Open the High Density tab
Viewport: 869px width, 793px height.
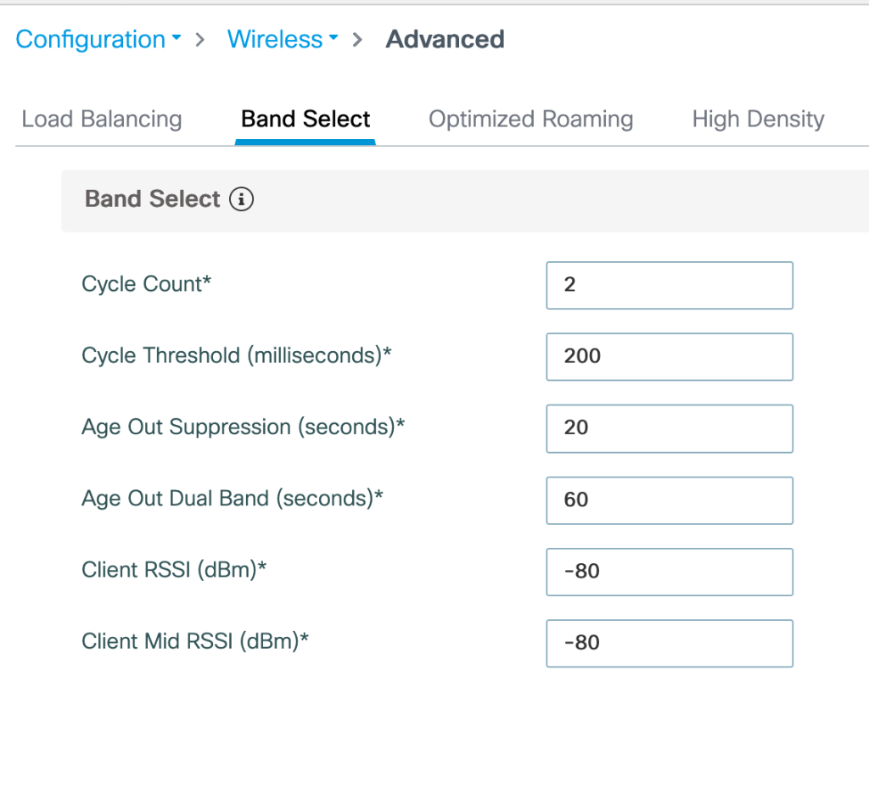(758, 120)
